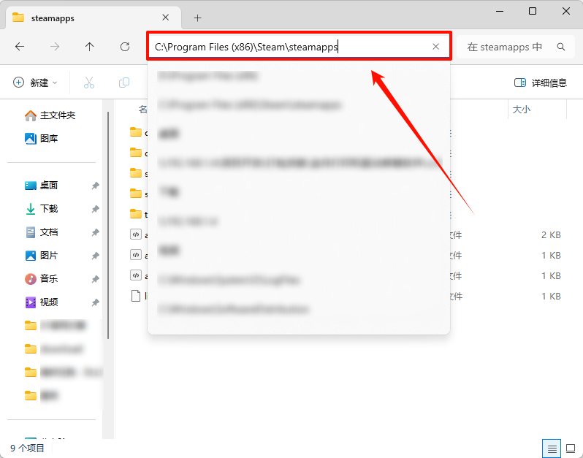Viewport: 583px width, 458px height.
Task: Click the Up directory arrow
Action: pos(89,47)
